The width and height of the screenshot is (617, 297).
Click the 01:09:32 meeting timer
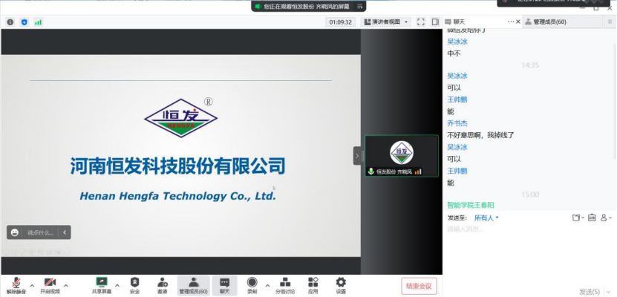click(340, 22)
